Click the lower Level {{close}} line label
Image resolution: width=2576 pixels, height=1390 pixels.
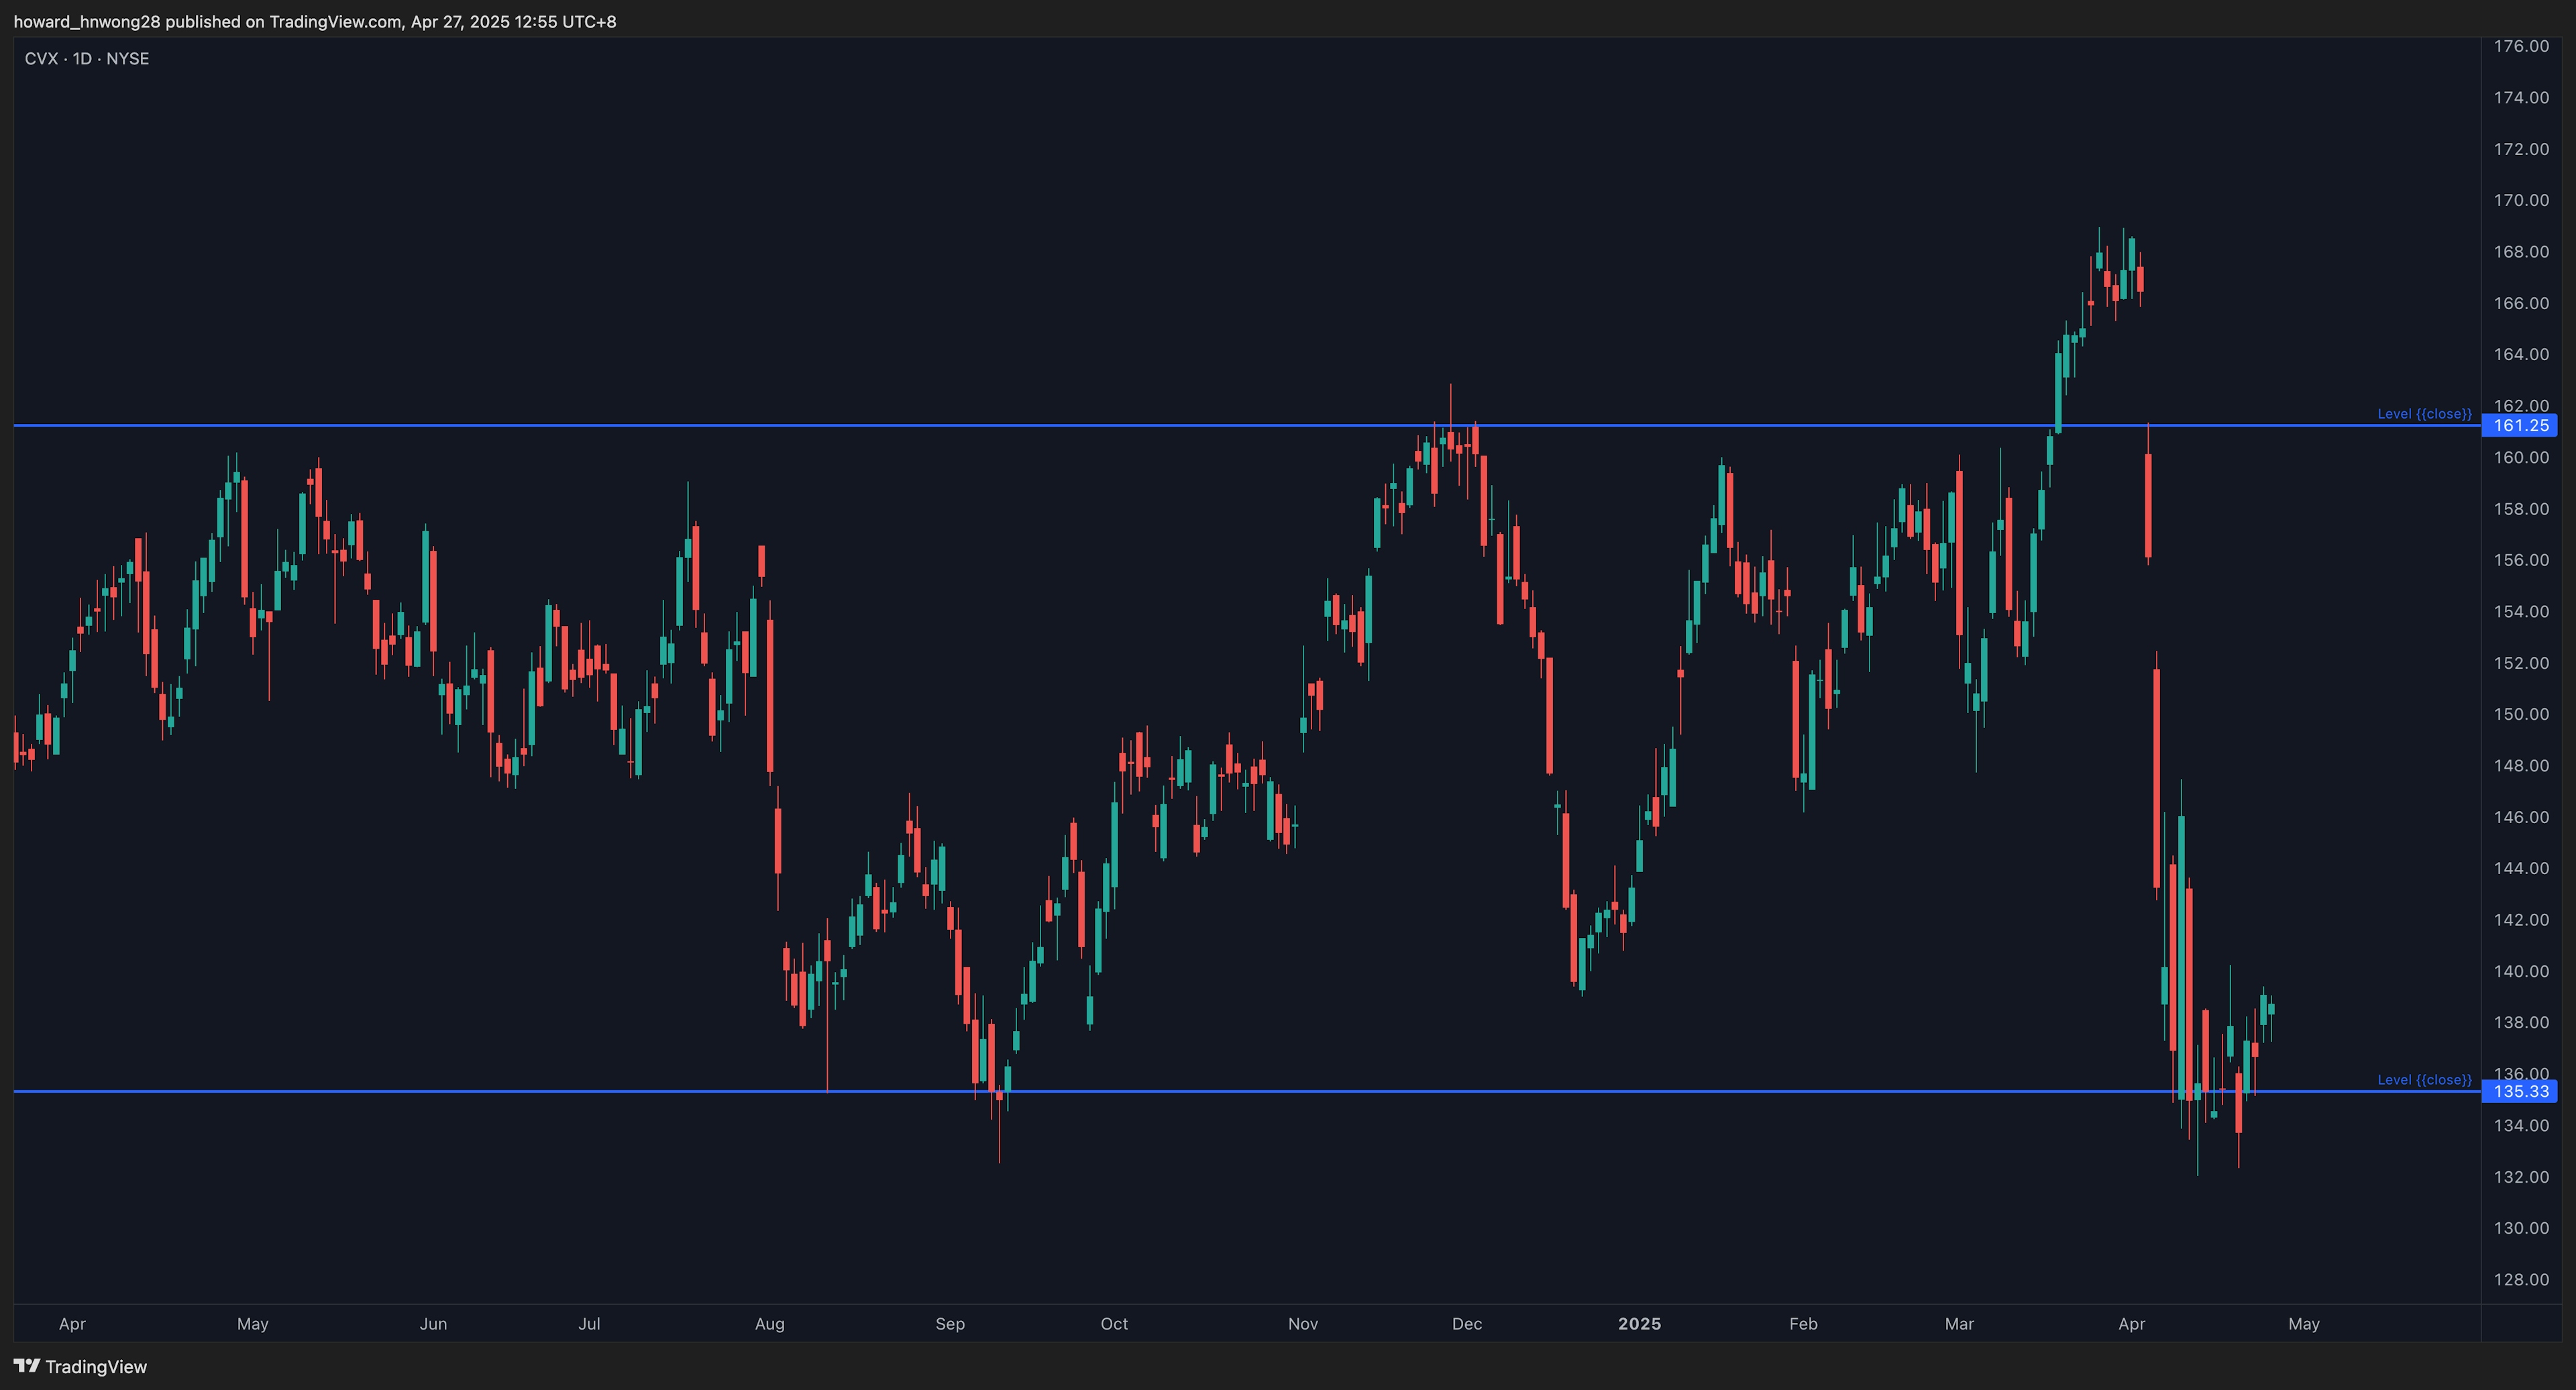point(2424,1079)
